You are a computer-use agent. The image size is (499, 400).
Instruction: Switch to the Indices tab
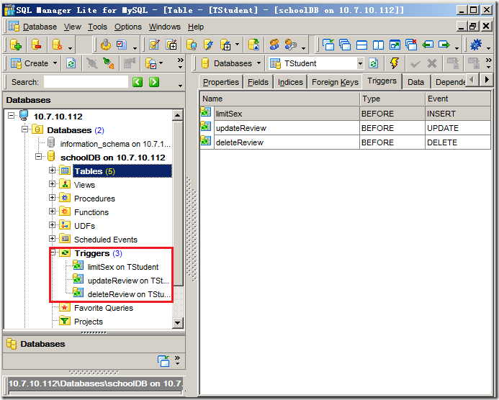pos(290,82)
